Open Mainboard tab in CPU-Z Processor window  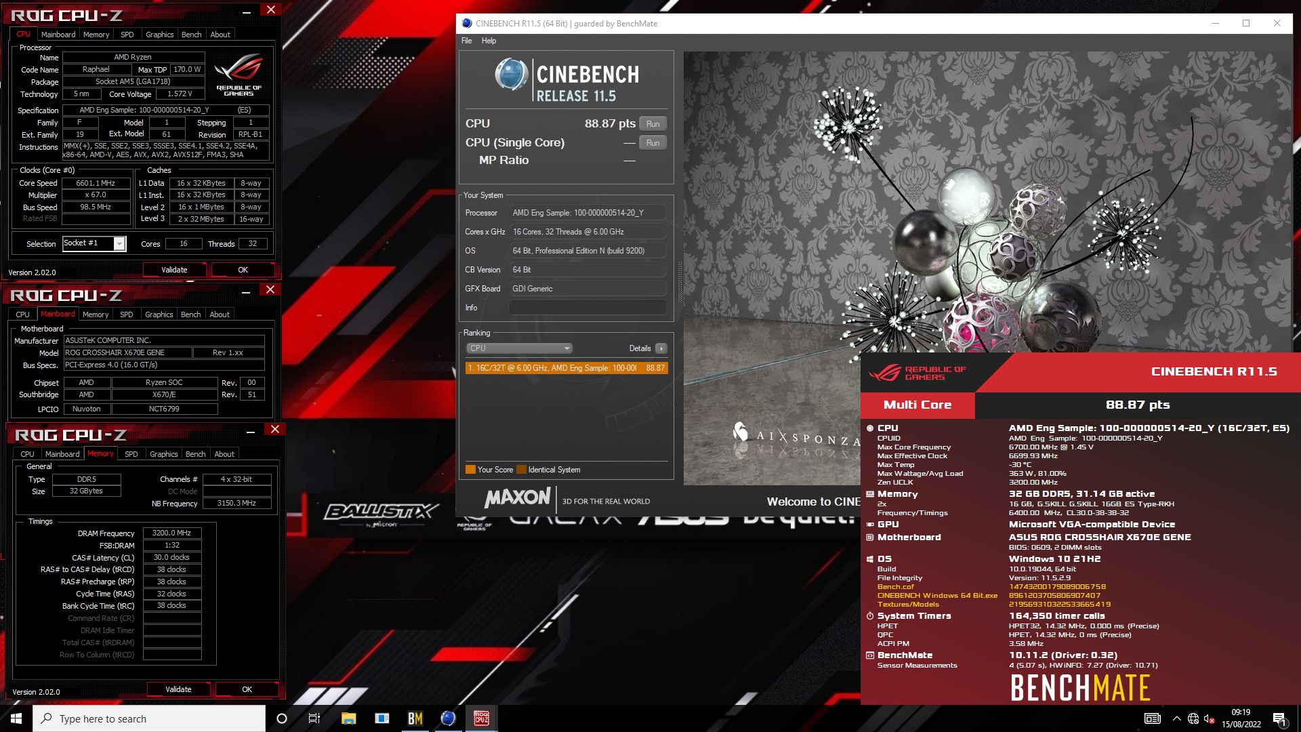pos(58,35)
